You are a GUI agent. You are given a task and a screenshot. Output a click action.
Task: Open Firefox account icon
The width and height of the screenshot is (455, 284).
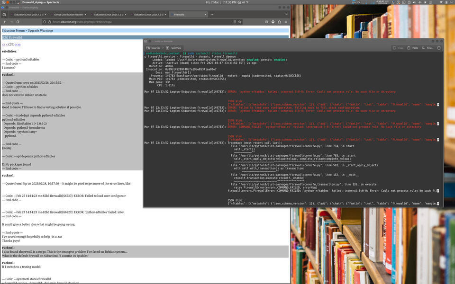coord(273,22)
